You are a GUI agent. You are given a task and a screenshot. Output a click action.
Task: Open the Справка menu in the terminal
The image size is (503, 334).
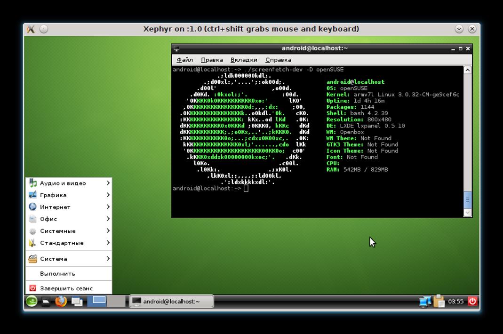click(278, 60)
